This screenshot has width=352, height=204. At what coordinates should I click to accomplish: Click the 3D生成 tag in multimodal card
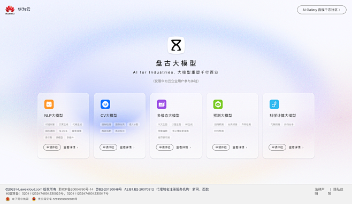(188, 125)
